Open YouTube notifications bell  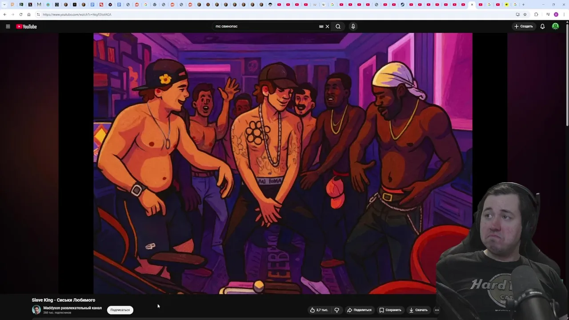pos(542,26)
